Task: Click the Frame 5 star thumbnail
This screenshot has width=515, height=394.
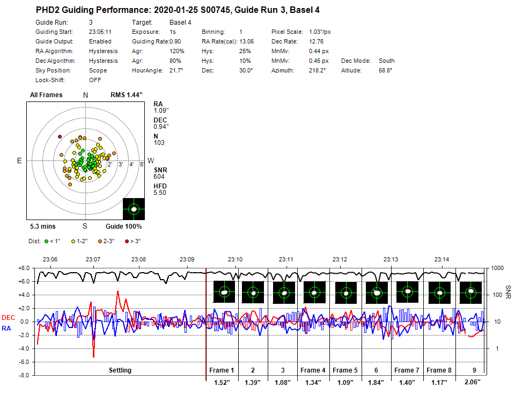Action: (x=346, y=293)
